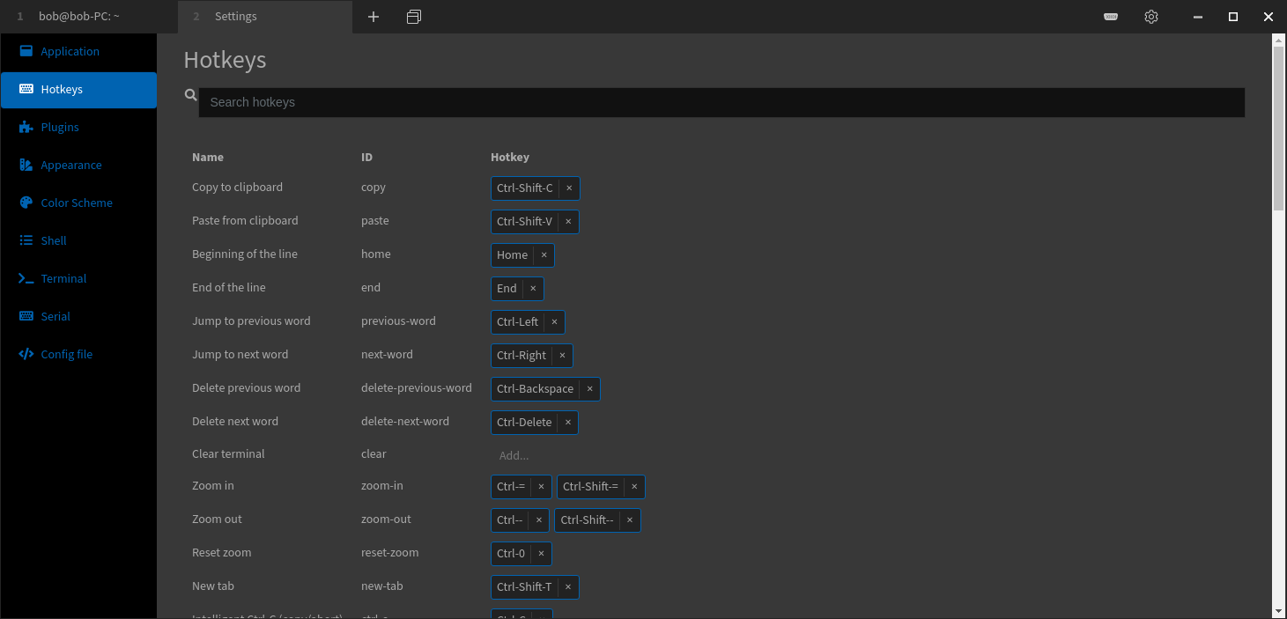Remove the Ctrl-Shift-= zoom-in hotkey
Image resolution: width=1287 pixels, height=619 pixels.
[634, 486]
